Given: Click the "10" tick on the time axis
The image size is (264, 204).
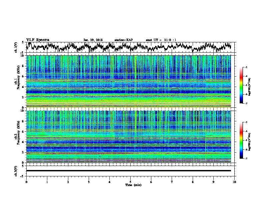Looking at the screenshot, I should click(x=234, y=182).
